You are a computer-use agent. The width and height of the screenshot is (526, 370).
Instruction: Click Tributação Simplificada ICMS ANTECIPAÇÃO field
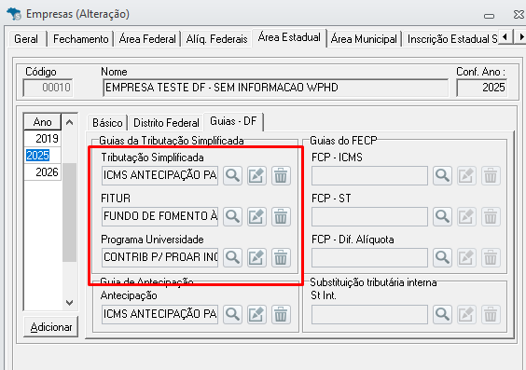(x=160, y=175)
